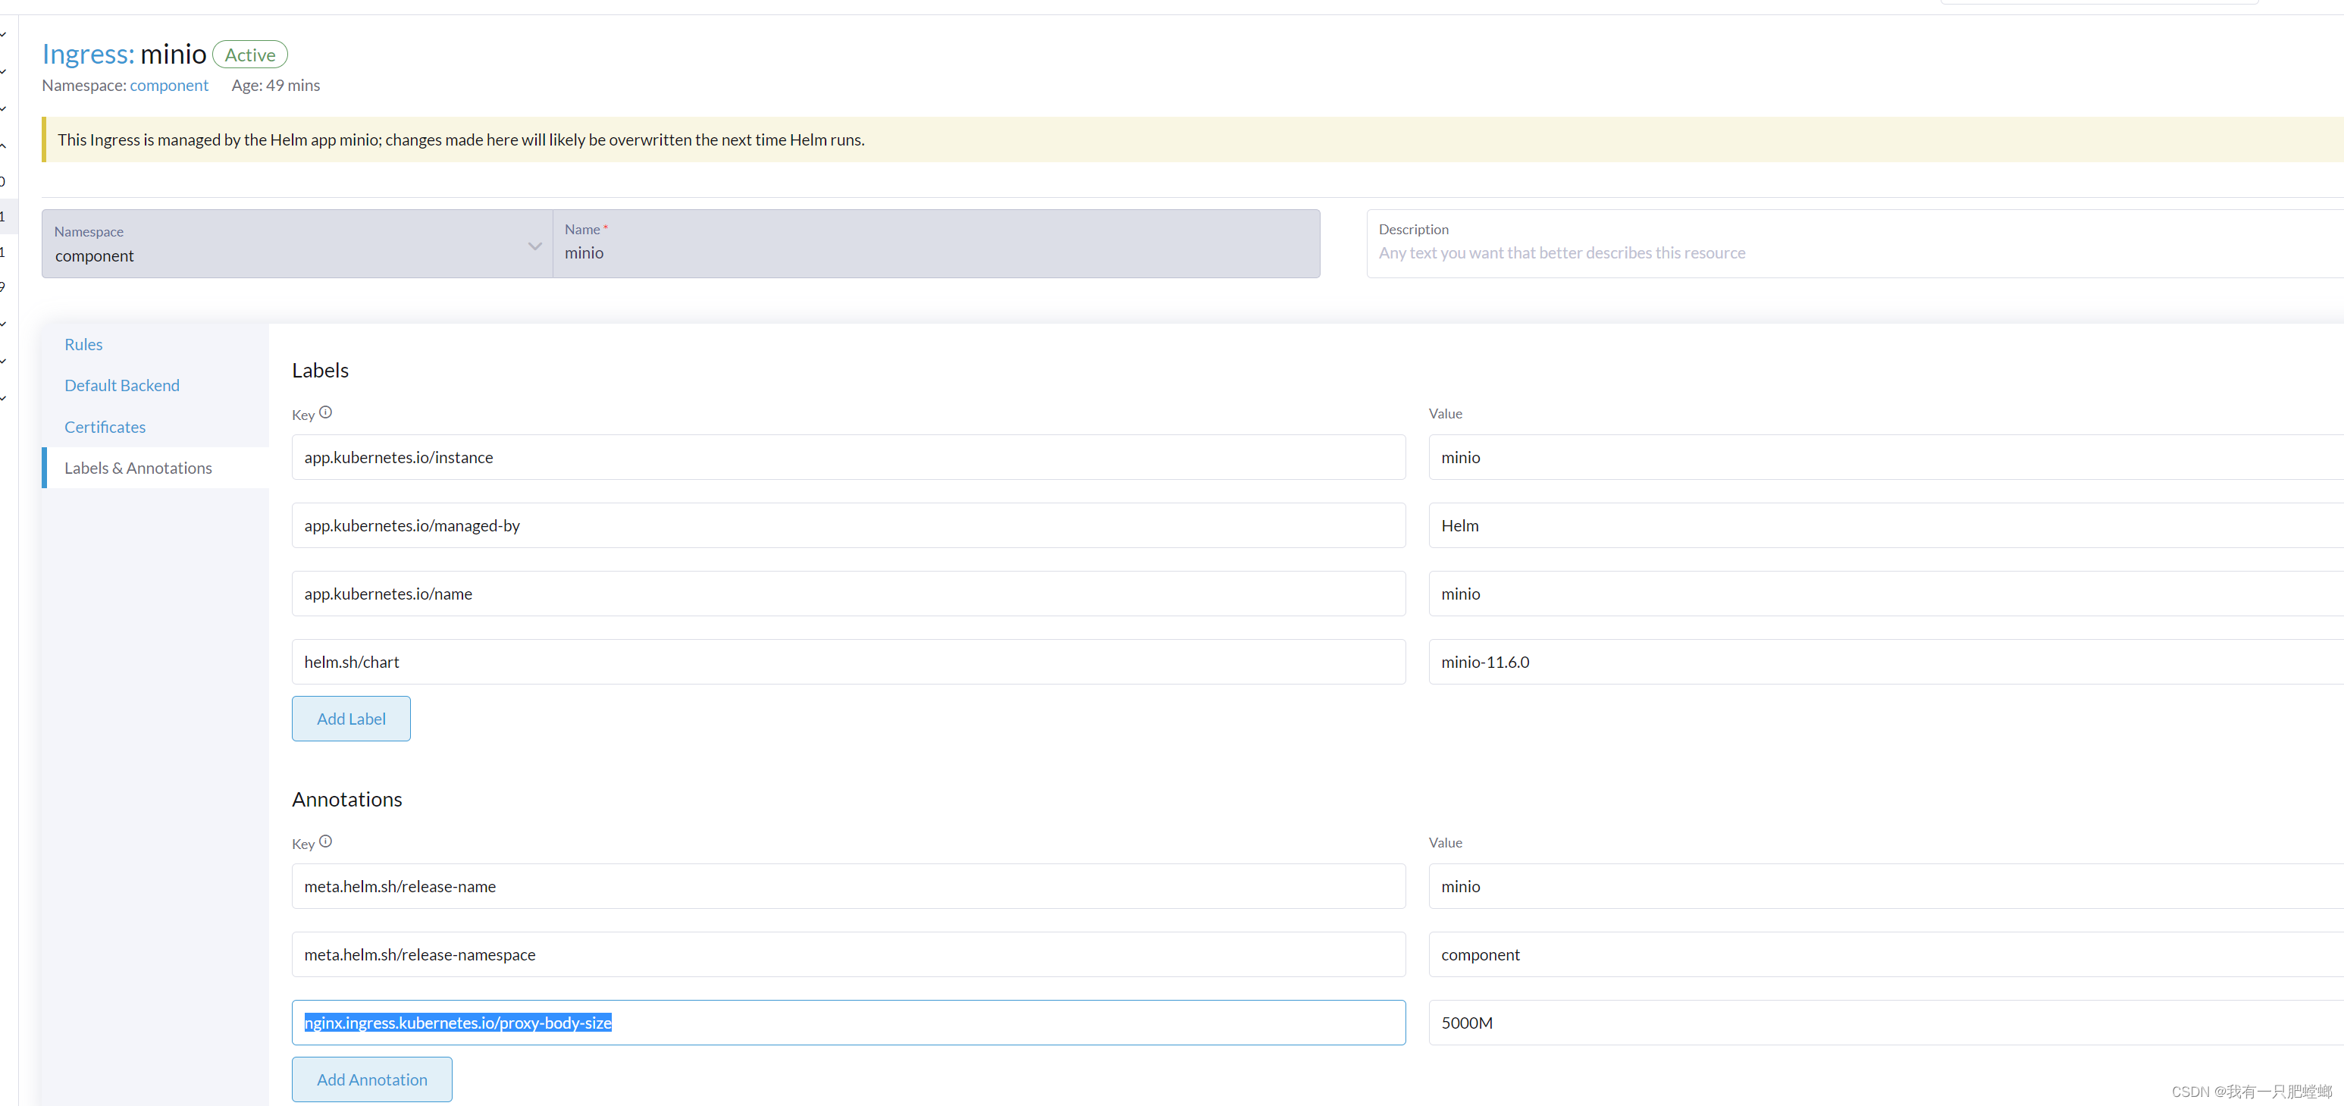The width and height of the screenshot is (2344, 1106).
Task: Click the Add Label button
Action: coord(351,719)
